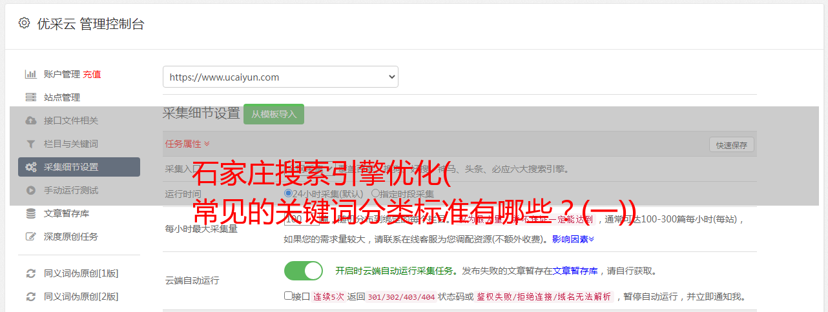828x312 pixels.
Task: Collapse the 任务属性 section header
Action: (x=187, y=144)
